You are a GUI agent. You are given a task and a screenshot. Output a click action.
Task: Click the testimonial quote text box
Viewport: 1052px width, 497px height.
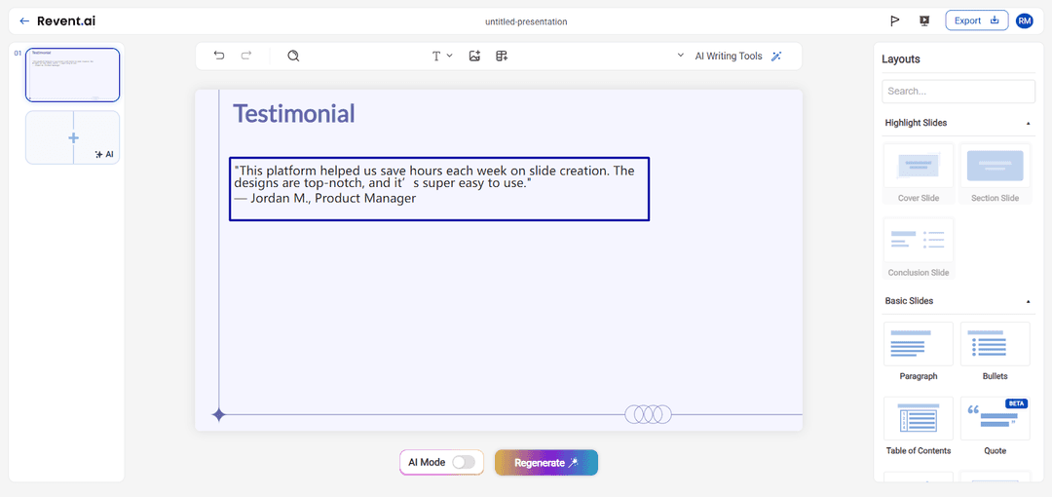point(439,189)
